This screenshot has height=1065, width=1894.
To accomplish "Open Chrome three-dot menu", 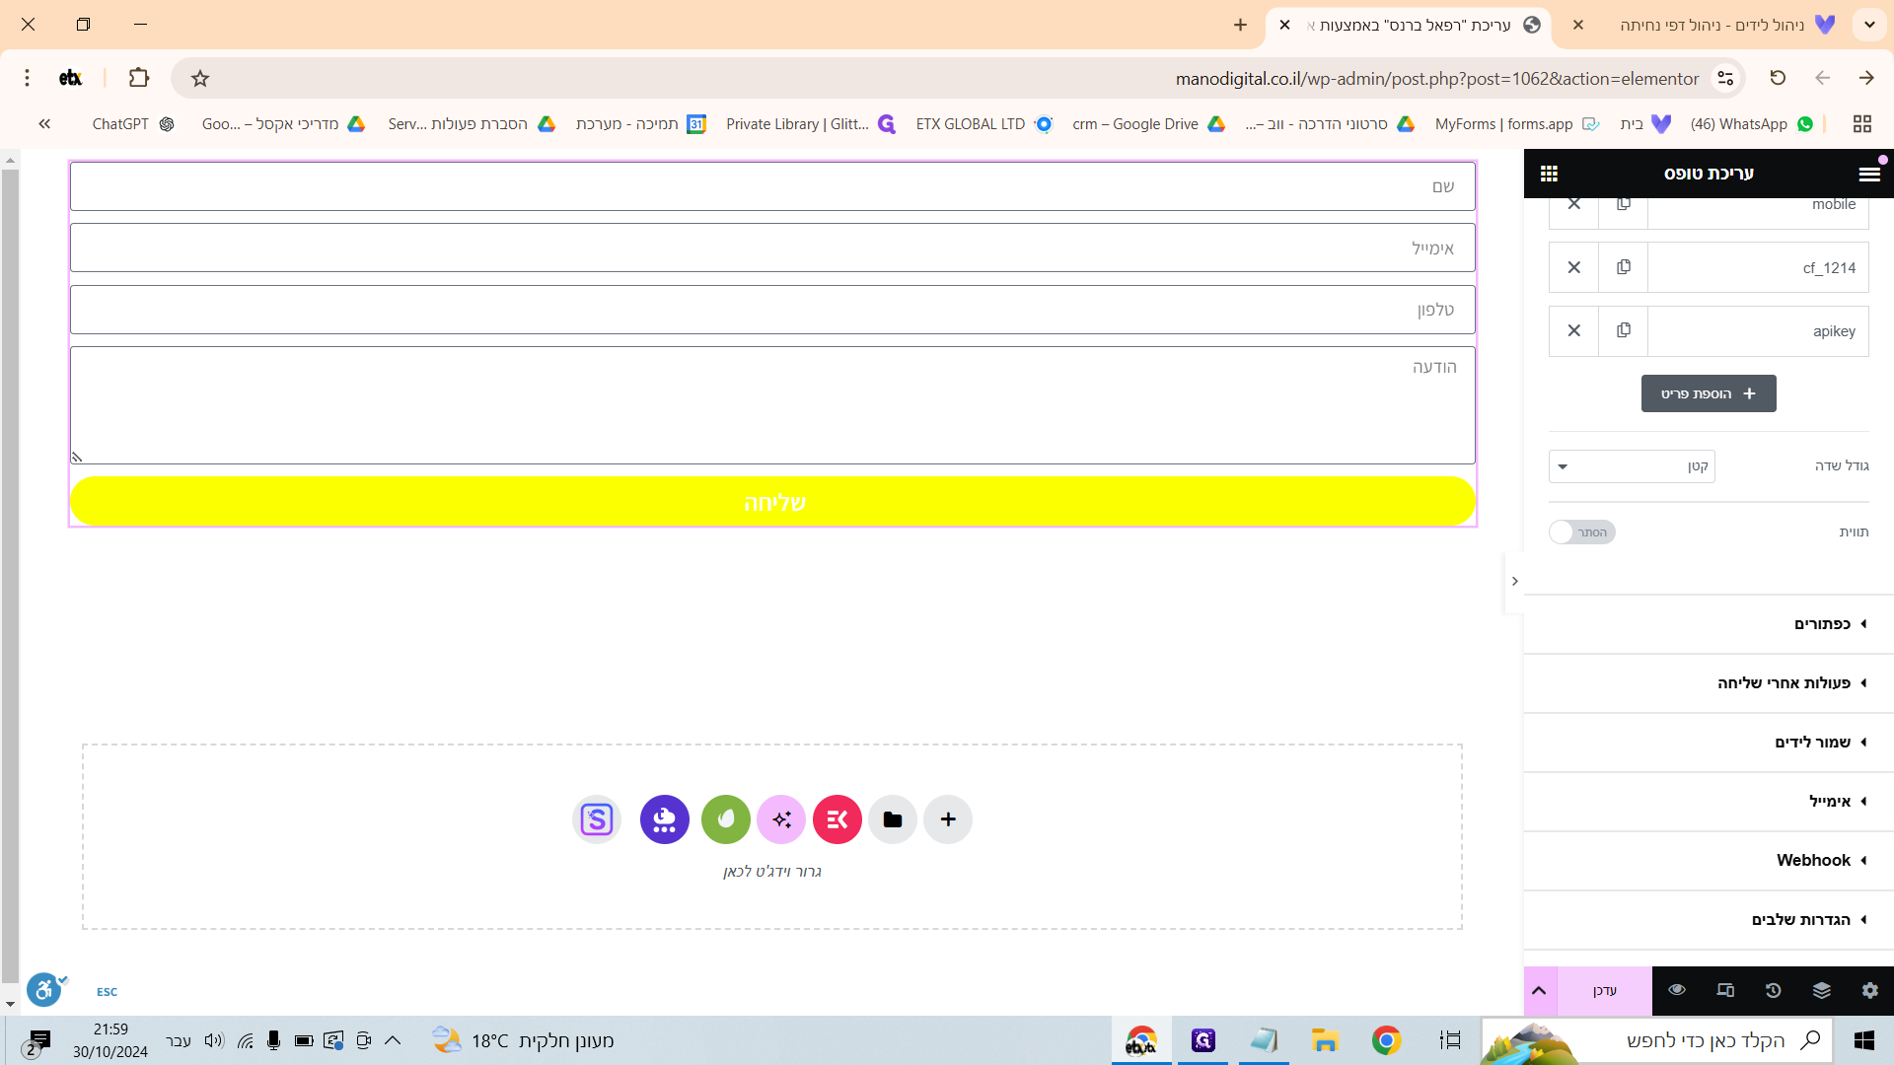I will point(27,78).
